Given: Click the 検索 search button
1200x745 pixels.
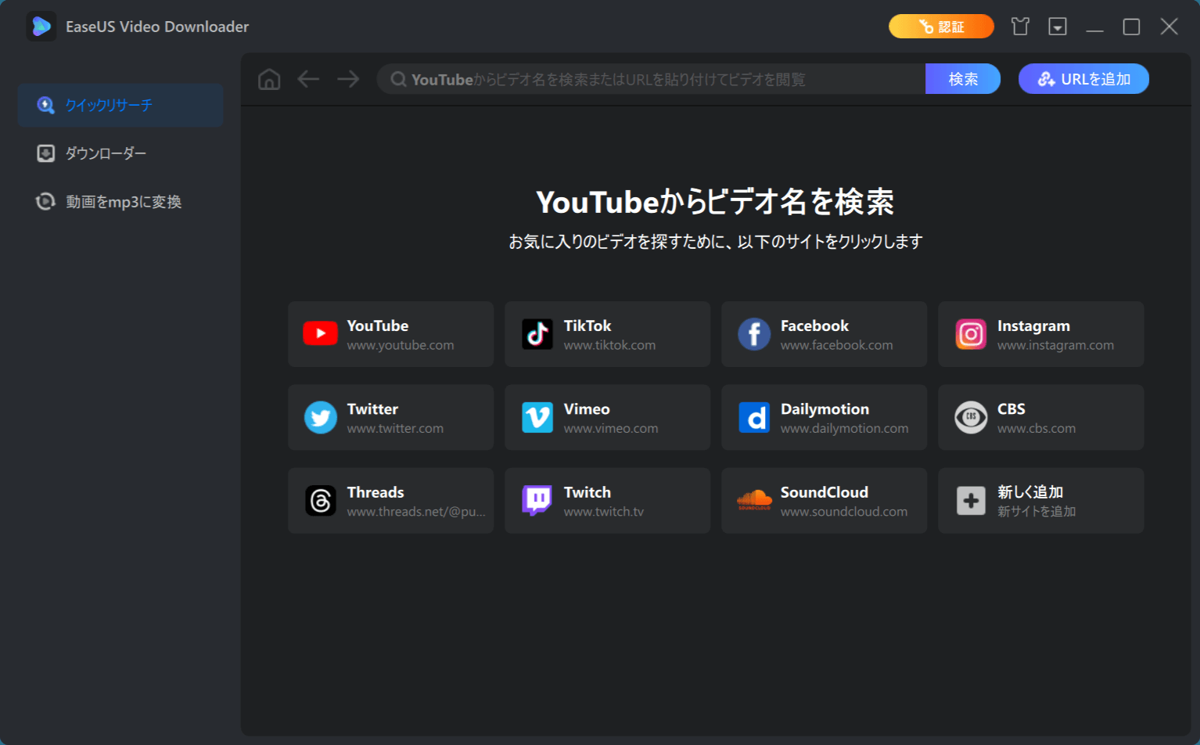Looking at the screenshot, I should pyautogui.click(x=963, y=79).
